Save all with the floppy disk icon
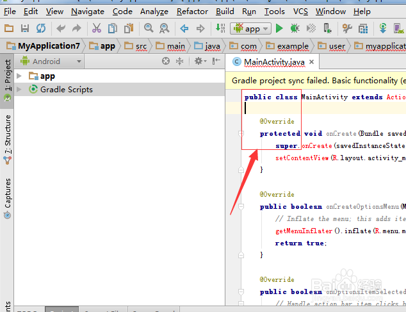The image size is (406, 312). pos(25,28)
